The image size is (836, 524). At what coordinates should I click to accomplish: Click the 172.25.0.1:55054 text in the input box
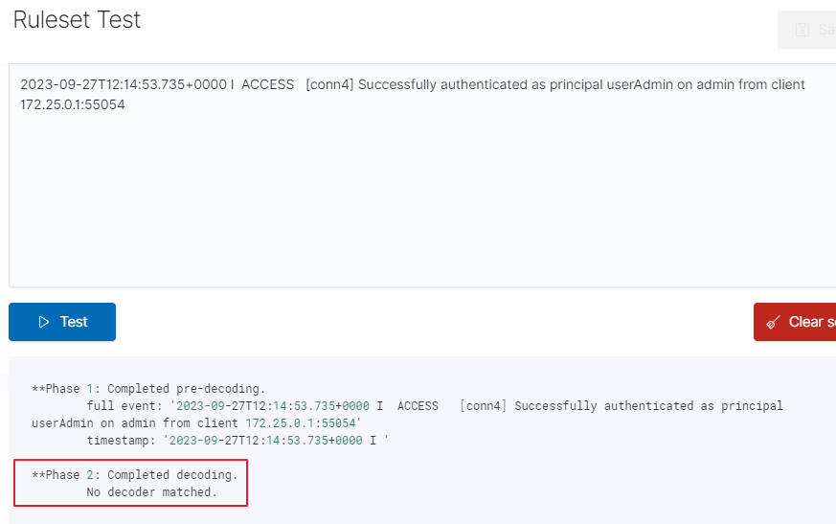[73, 104]
